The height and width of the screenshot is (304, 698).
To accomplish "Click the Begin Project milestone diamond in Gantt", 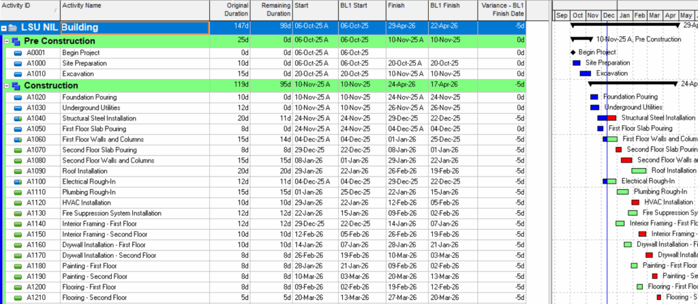I will tap(573, 52).
